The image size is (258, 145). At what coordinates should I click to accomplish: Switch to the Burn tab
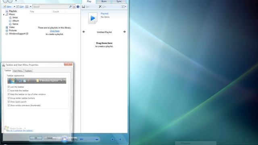pos(104,2)
